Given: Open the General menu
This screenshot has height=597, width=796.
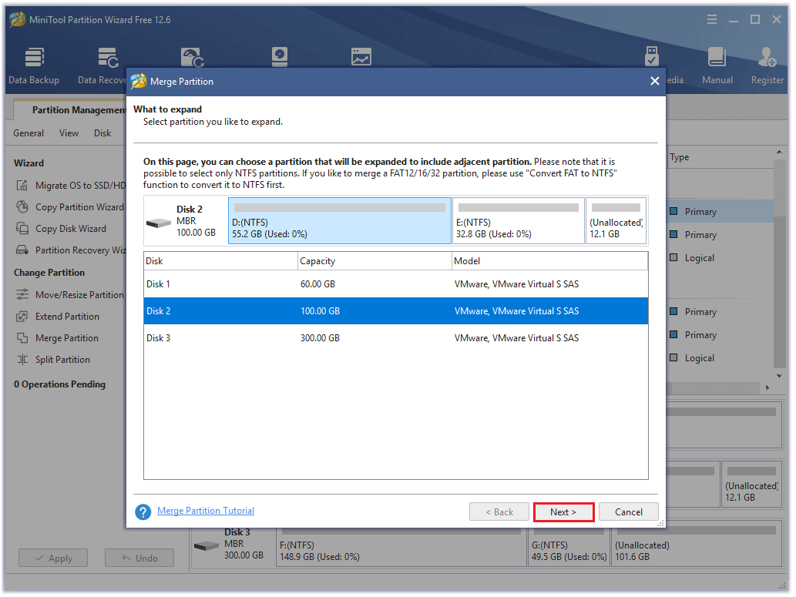Looking at the screenshot, I should click(x=29, y=133).
